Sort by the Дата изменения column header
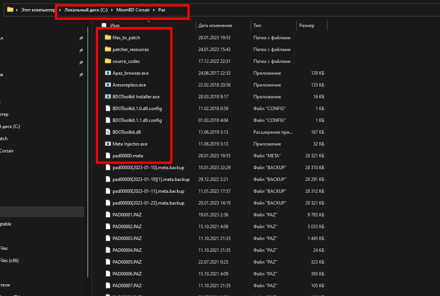 [x=215, y=26]
